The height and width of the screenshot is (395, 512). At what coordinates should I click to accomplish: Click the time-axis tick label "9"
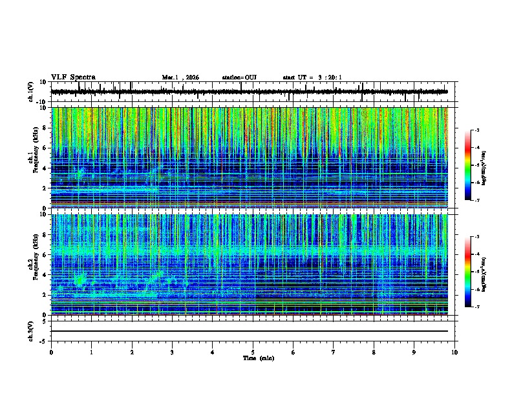click(414, 352)
